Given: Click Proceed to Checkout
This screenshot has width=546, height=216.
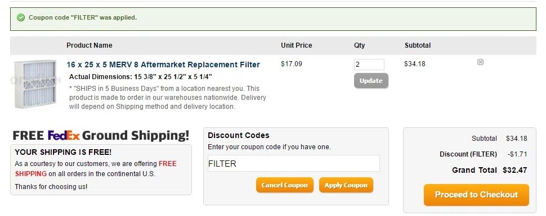Looking at the screenshot, I should [476, 195].
